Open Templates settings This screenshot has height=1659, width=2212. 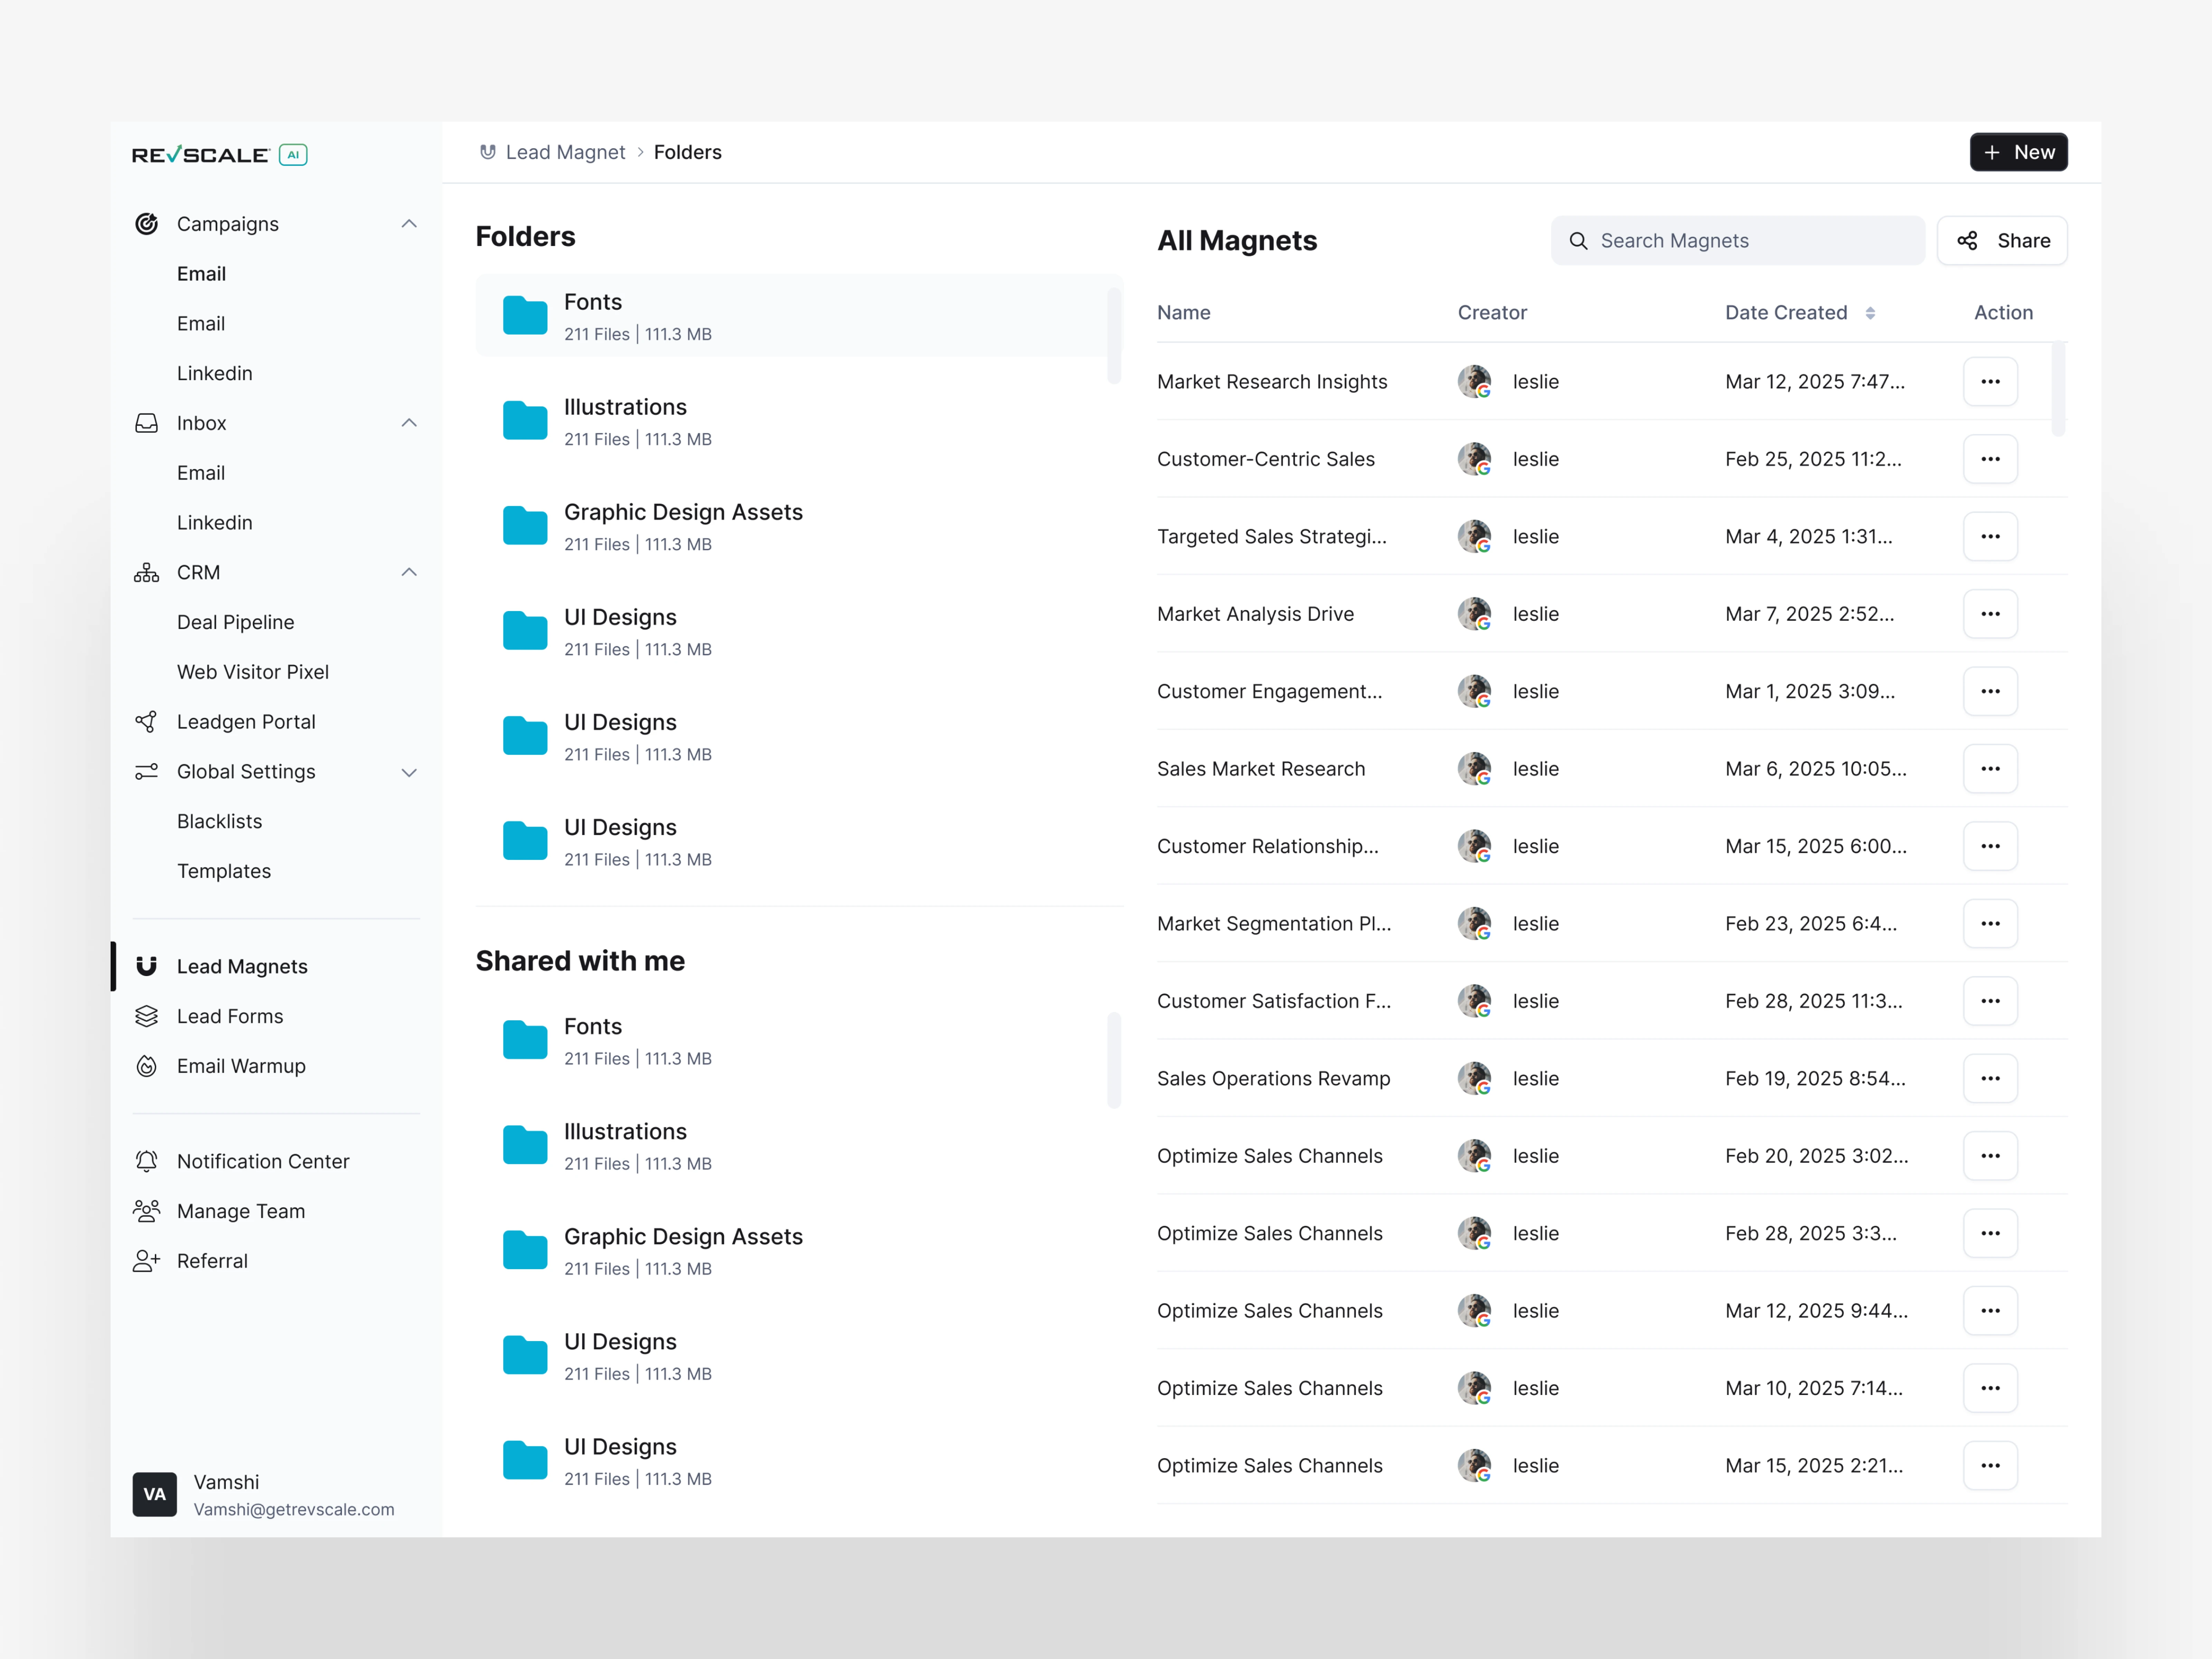pyautogui.click(x=224, y=871)
